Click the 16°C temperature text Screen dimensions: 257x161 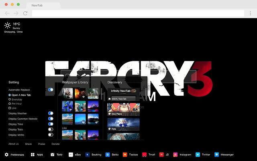[16, 24]
